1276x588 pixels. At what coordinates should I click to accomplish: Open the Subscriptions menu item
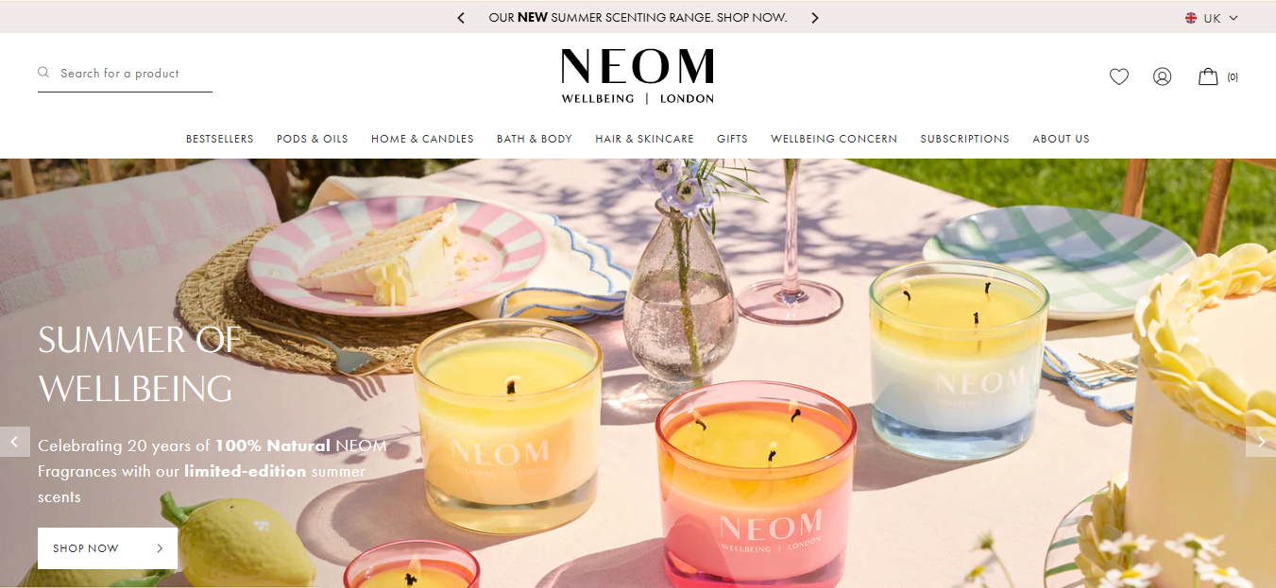tap(965, 139)
